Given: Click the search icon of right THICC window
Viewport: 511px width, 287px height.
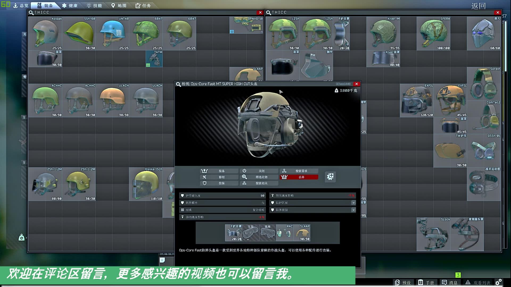Looking at the screenshot, I should coord(269,12).
